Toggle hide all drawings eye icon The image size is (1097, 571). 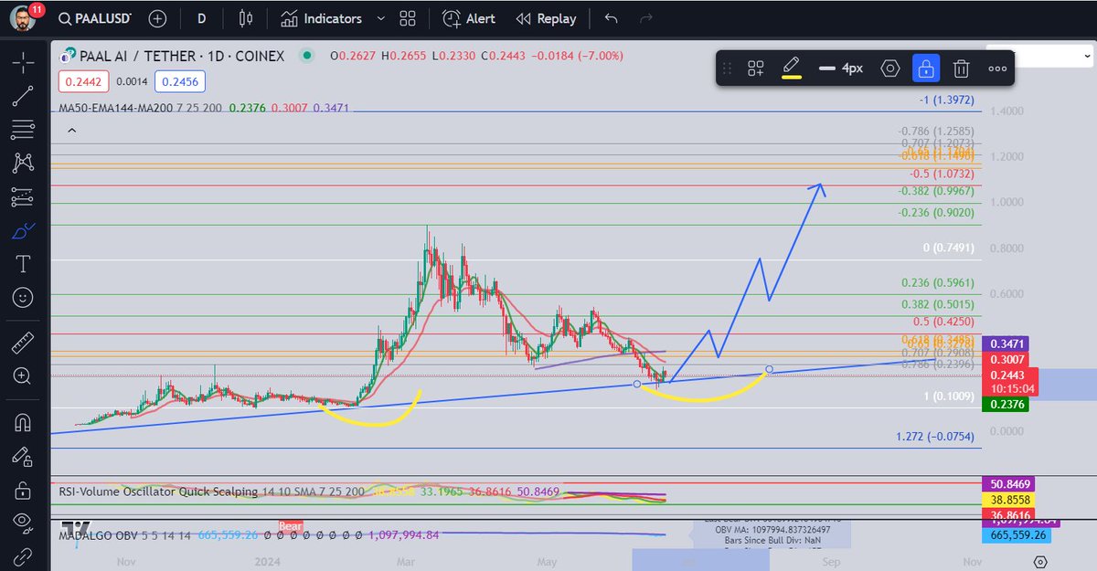(x=24, y=523)
